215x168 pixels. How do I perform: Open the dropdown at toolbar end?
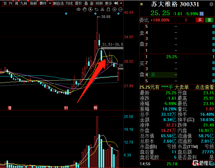click(121, 3)
